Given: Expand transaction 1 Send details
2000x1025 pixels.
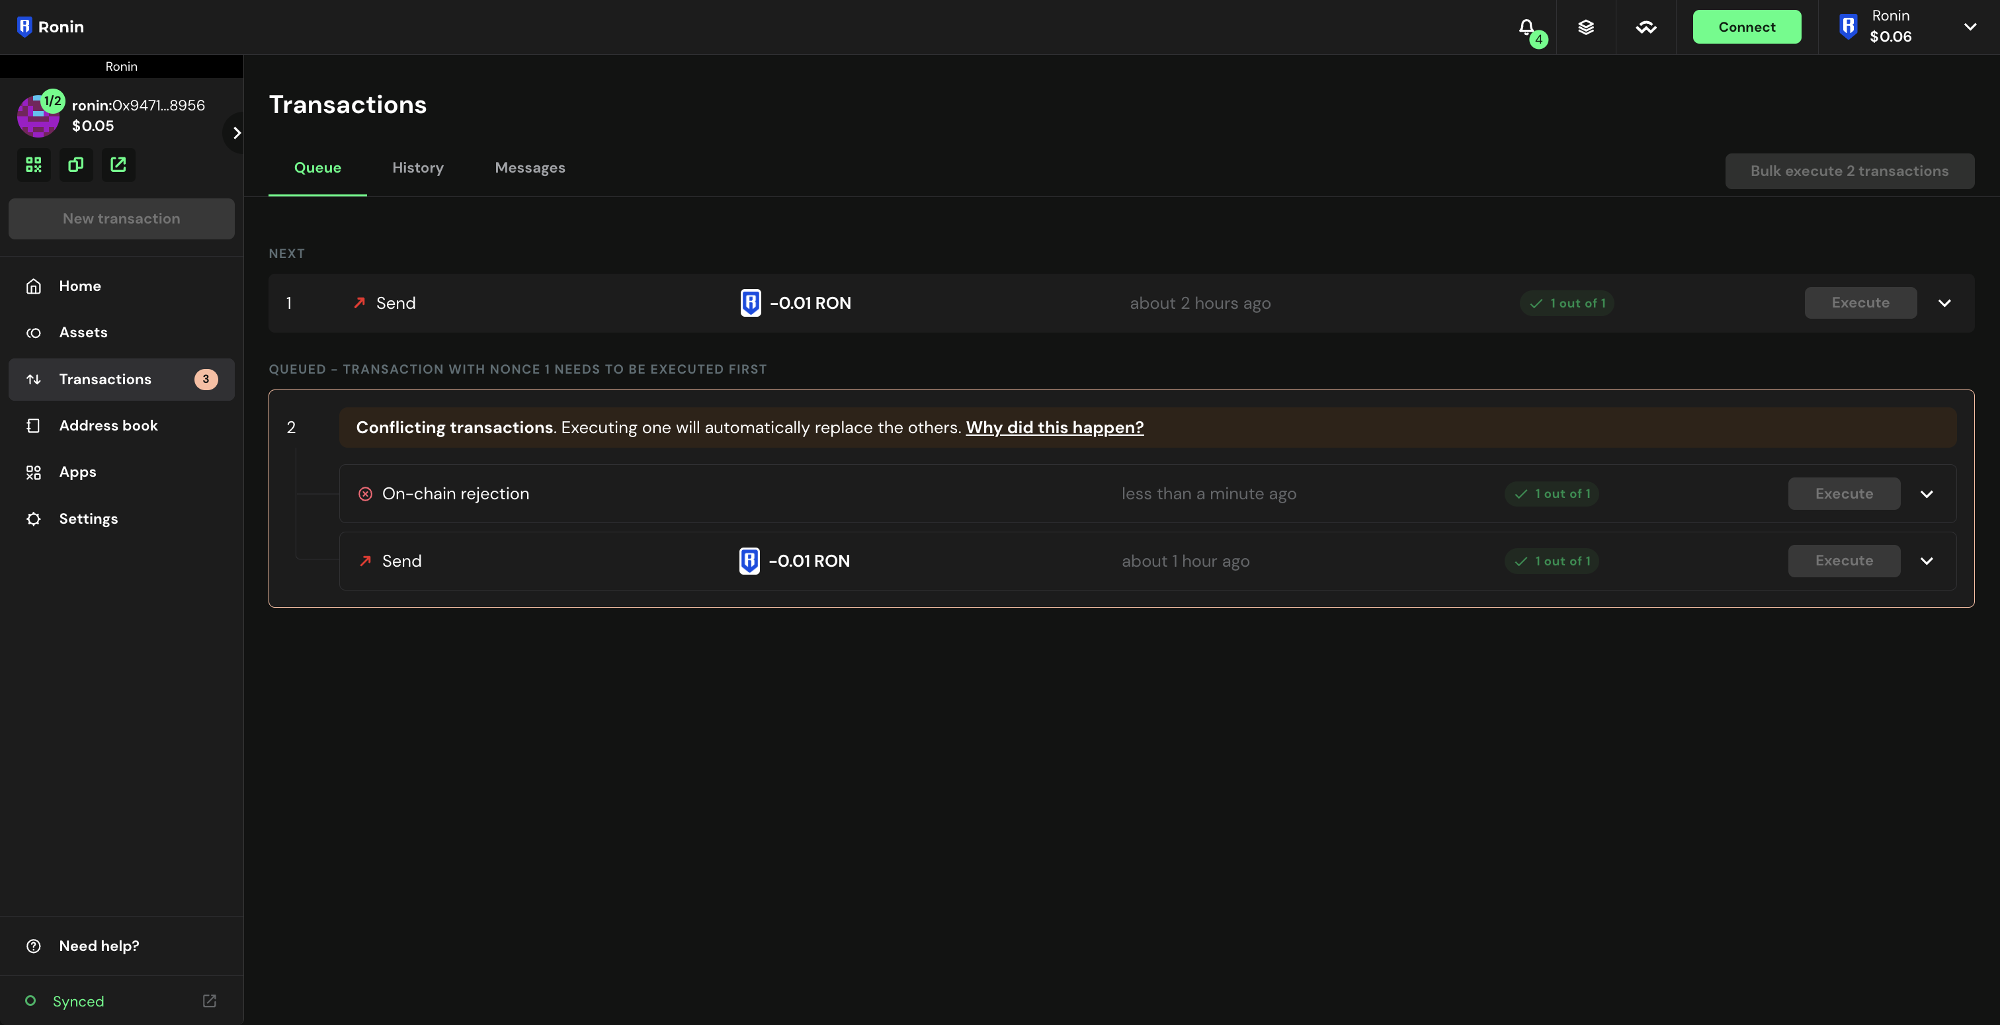Looking at the screenshot, I should [1944, 303].
